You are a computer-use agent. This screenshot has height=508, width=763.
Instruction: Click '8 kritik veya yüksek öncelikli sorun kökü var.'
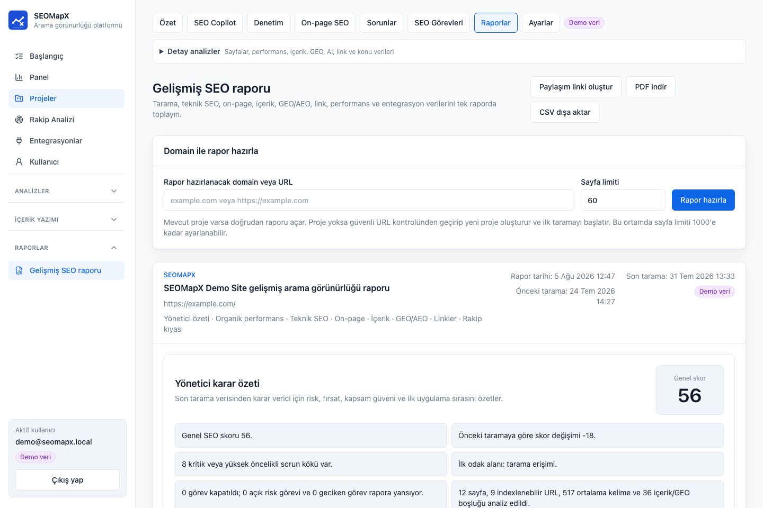(311, 464)
